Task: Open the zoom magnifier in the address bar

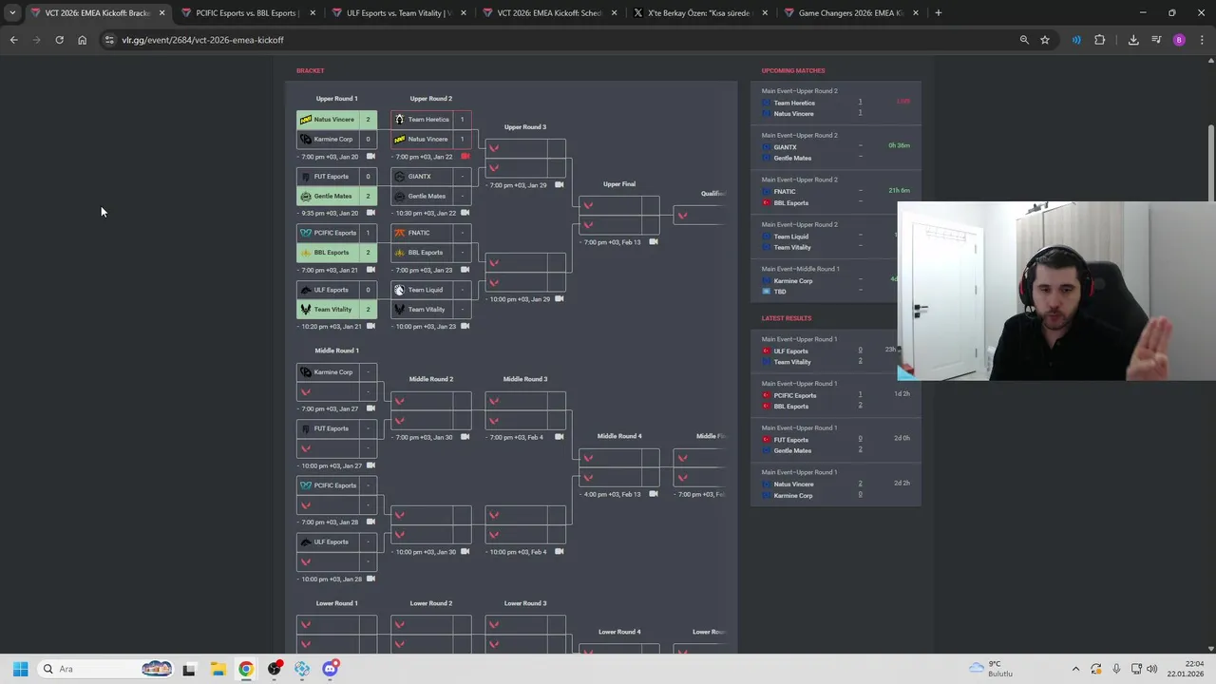Action: coord(1024,40)
